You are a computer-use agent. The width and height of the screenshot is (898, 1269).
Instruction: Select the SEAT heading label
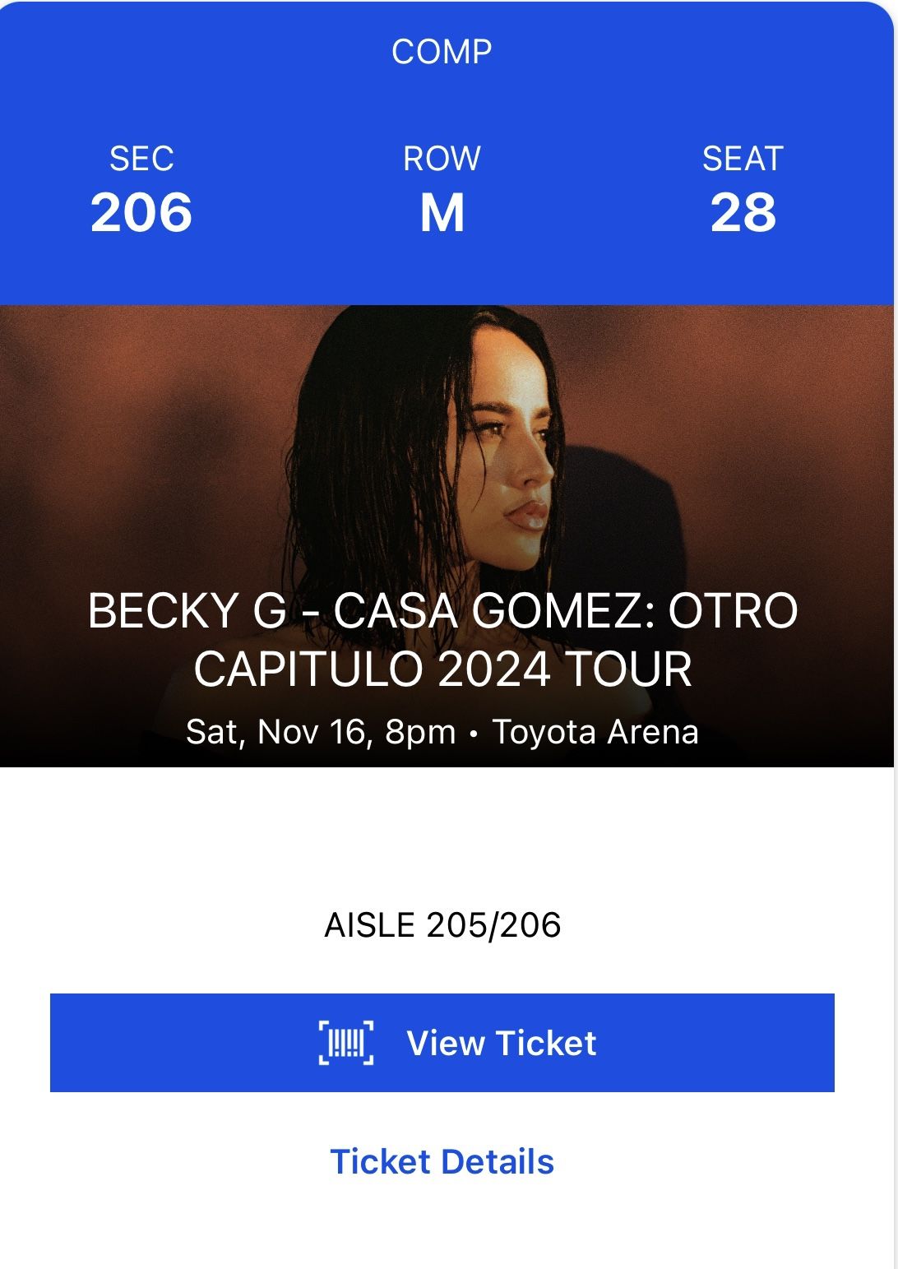point(743,159)
